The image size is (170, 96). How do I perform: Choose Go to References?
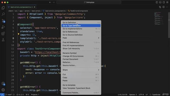(81, 32)
